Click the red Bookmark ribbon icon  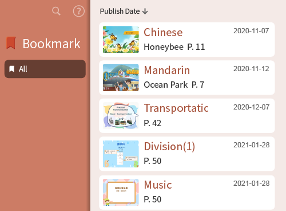11,43
